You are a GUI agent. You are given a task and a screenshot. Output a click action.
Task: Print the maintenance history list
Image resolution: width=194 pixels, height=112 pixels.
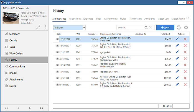pyautogui.click(x=178, y=27)
